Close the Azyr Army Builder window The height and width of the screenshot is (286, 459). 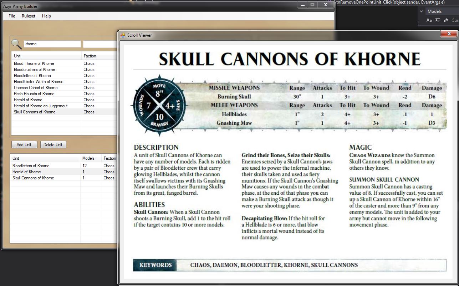[x=325, y=5]
